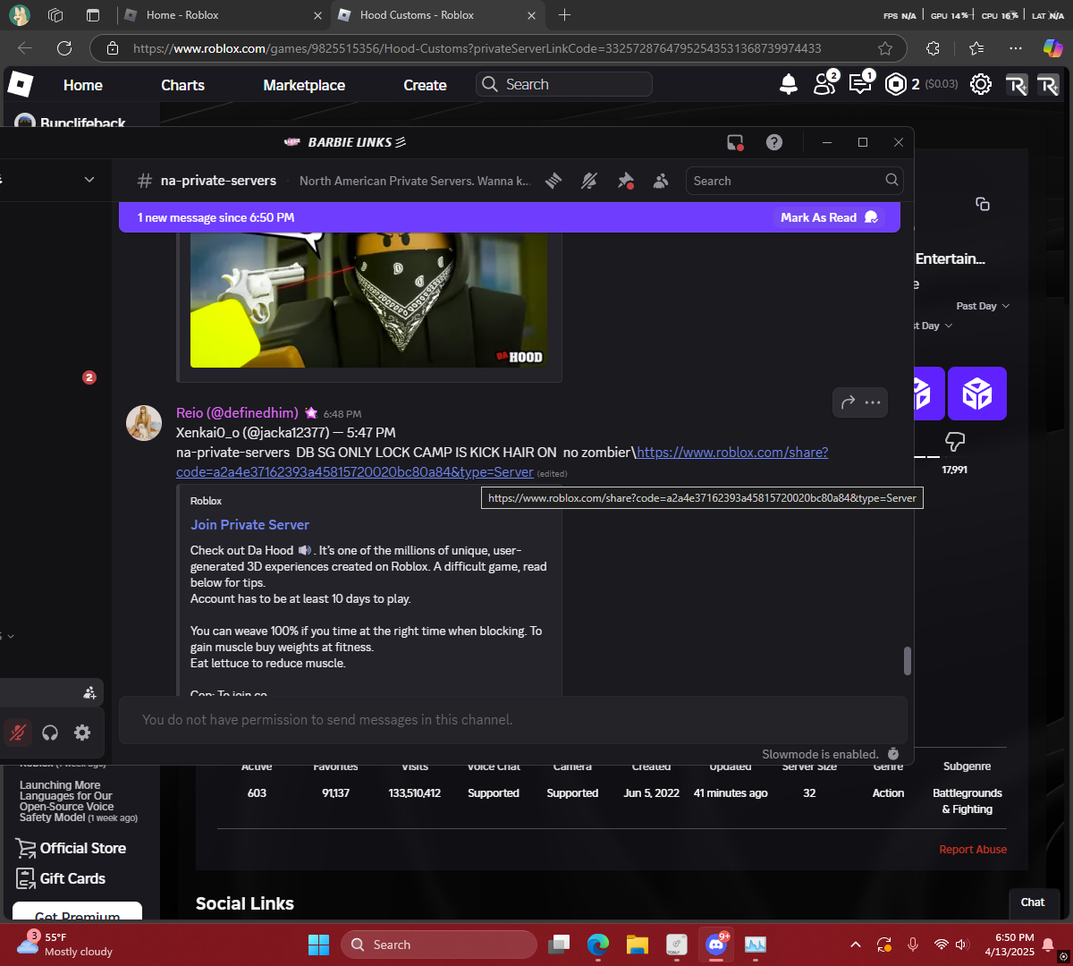Image resolution: width=1073 pixels, height=966 pixels.
Task: Click copy icon on Roblox page
Action: (983, 205)
